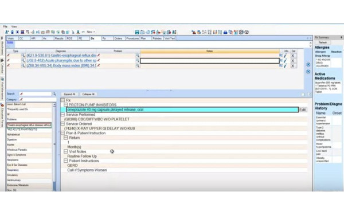Collapse the Visit Notes node
Screen dimensions: 344x215
pyautogui.click(x=65, y=151)
